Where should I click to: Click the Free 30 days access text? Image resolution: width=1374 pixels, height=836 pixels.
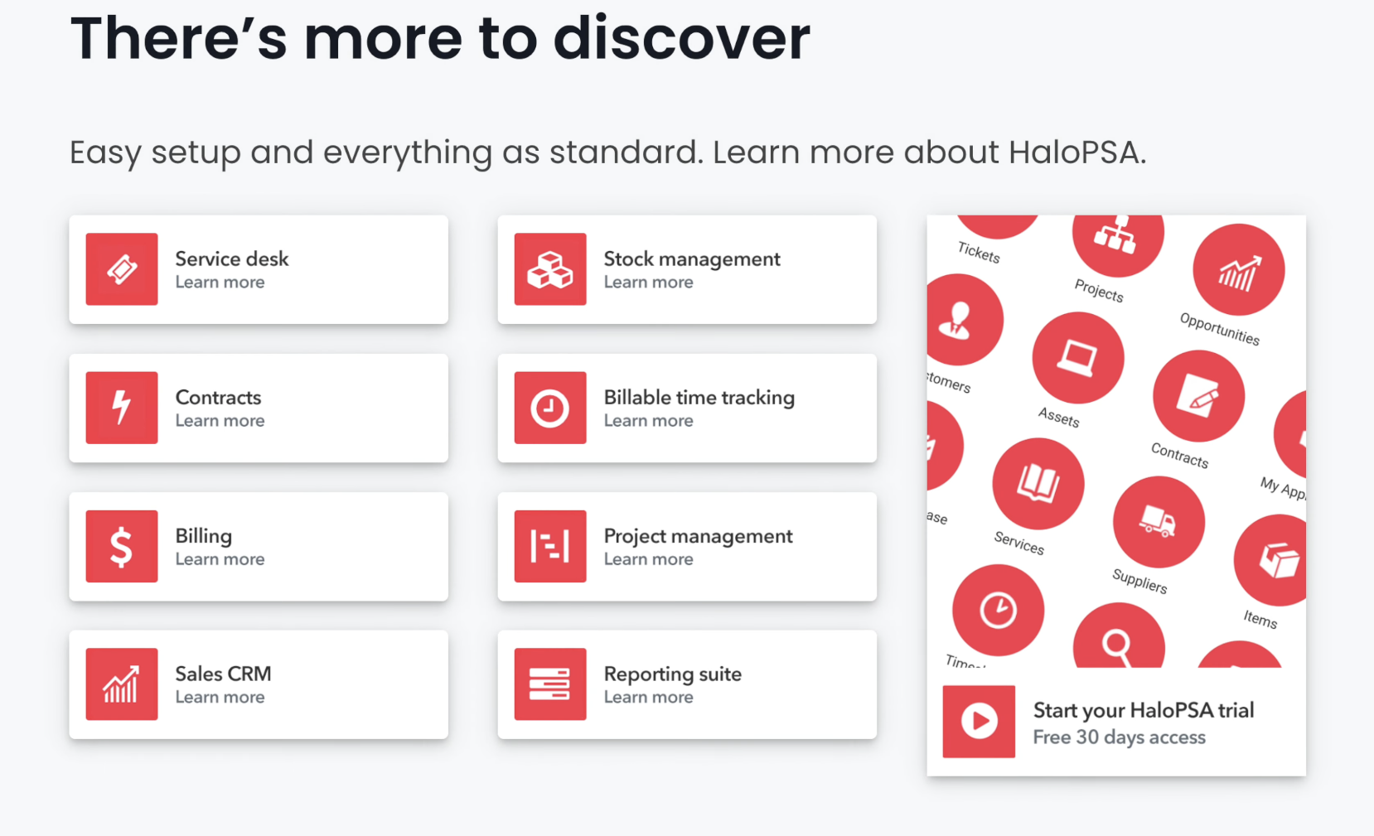[x=1119, y=737]
